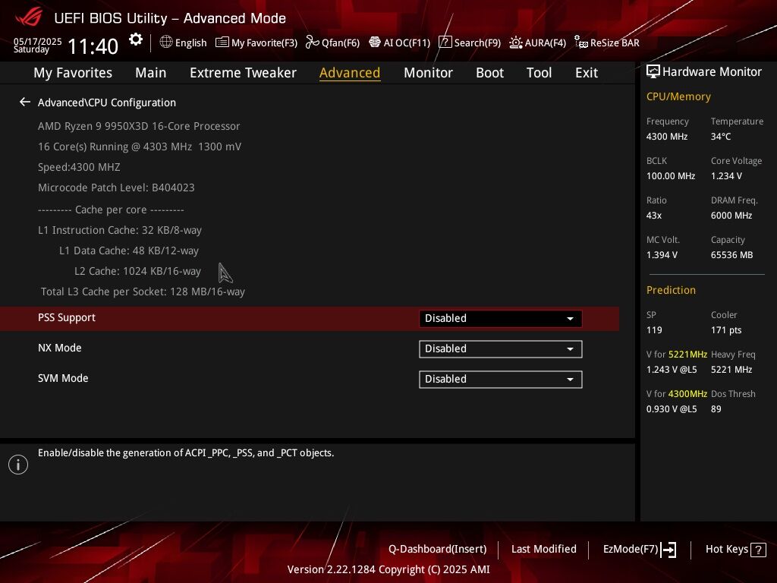Click L1 Data Cache: 48 KB/12-way line
777x583 pixels.
tap(129, 251)
